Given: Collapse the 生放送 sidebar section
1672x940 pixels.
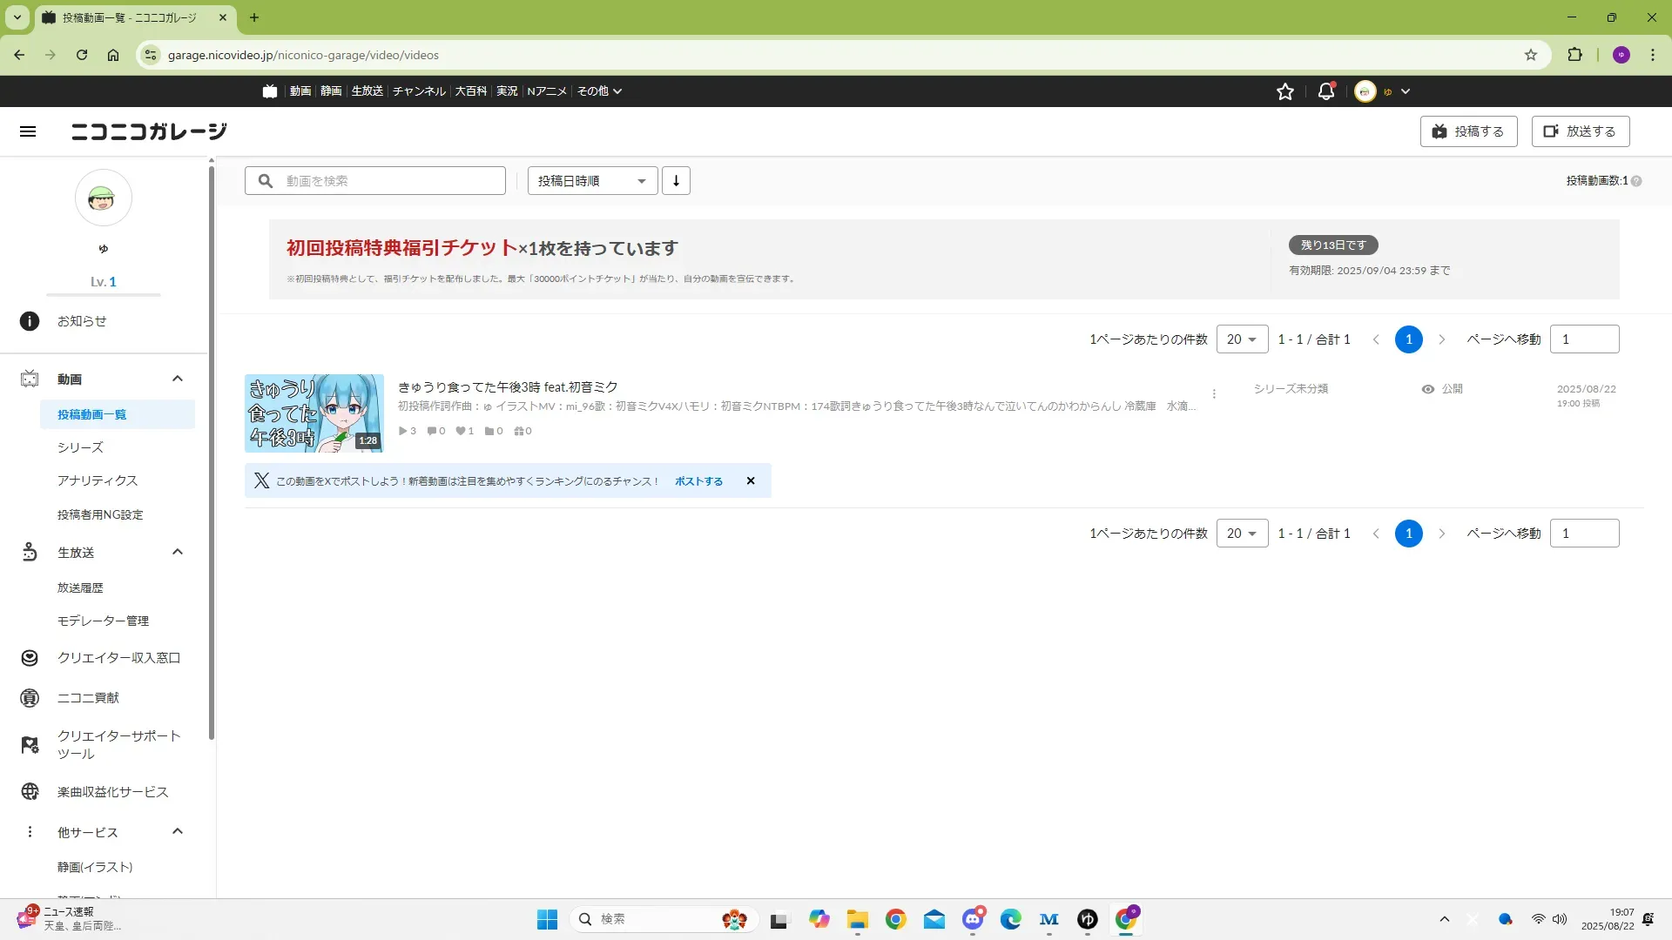Looking at the screenshot, I should click(x=178, y=552).
